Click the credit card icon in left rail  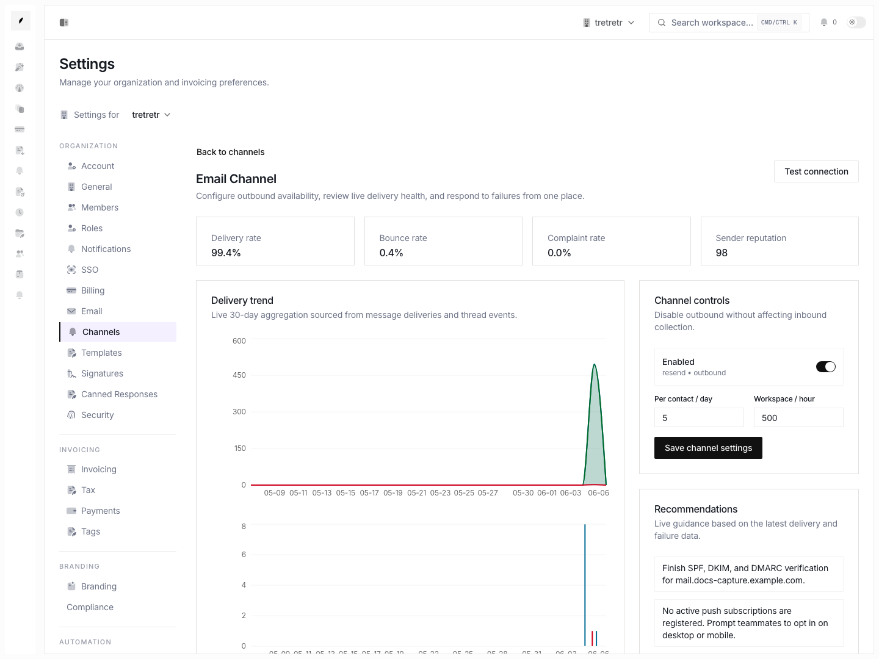point(20,129)
